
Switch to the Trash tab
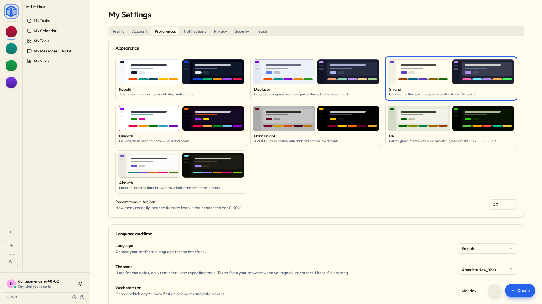262,31
